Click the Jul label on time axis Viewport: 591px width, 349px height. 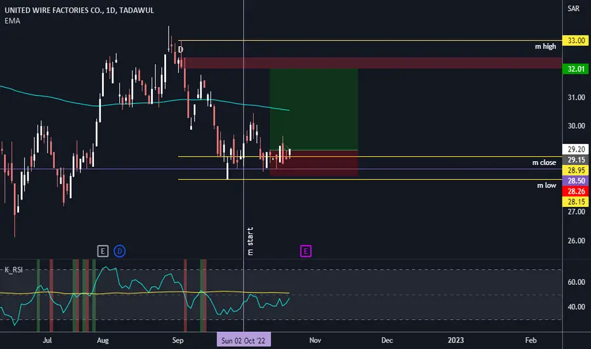47,340
